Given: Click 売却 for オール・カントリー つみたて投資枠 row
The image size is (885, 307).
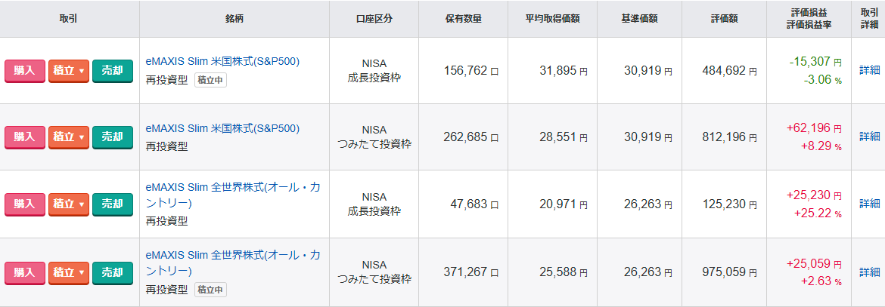Looking at the screenshot, I should click(112, 272).
